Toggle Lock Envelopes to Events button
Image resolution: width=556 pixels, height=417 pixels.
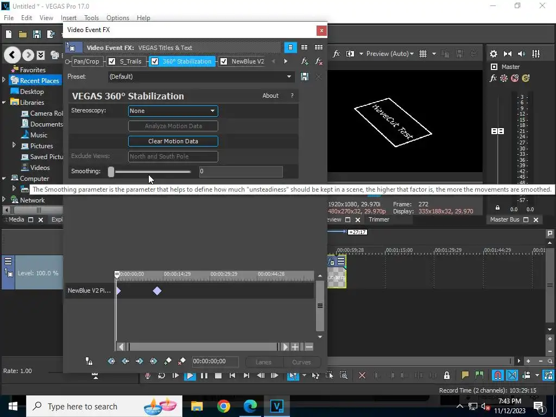pyautogui.click(x=548, y=375)
